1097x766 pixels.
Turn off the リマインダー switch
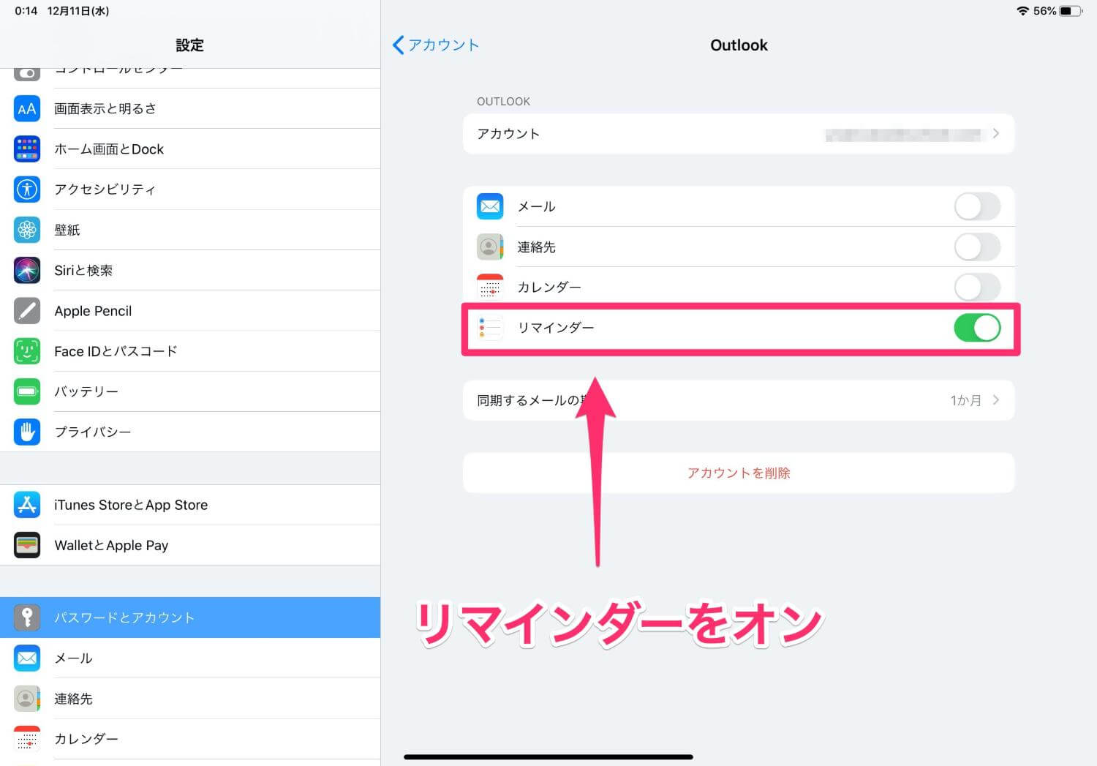point(977,328)
